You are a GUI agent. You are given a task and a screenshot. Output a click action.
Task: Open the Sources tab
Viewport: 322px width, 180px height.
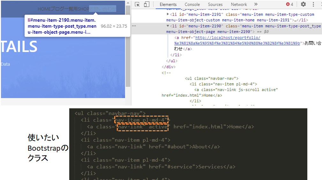coord(215,4)
